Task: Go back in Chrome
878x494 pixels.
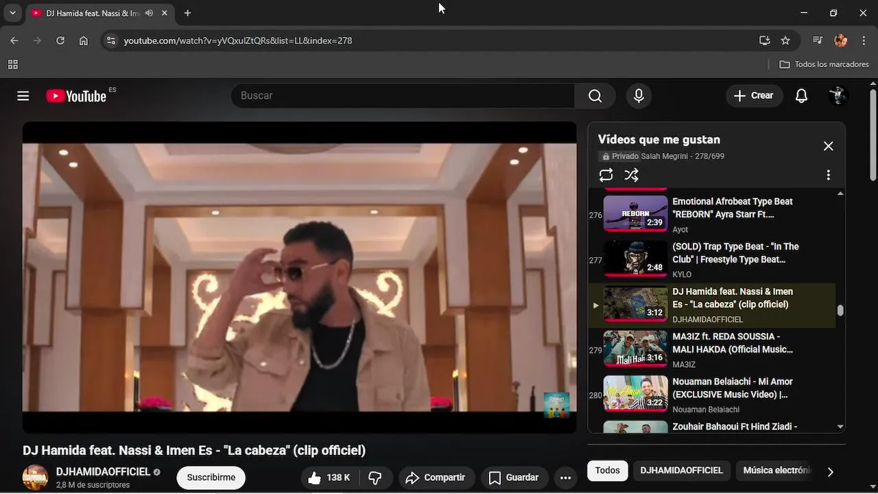Action: point(14,40)
